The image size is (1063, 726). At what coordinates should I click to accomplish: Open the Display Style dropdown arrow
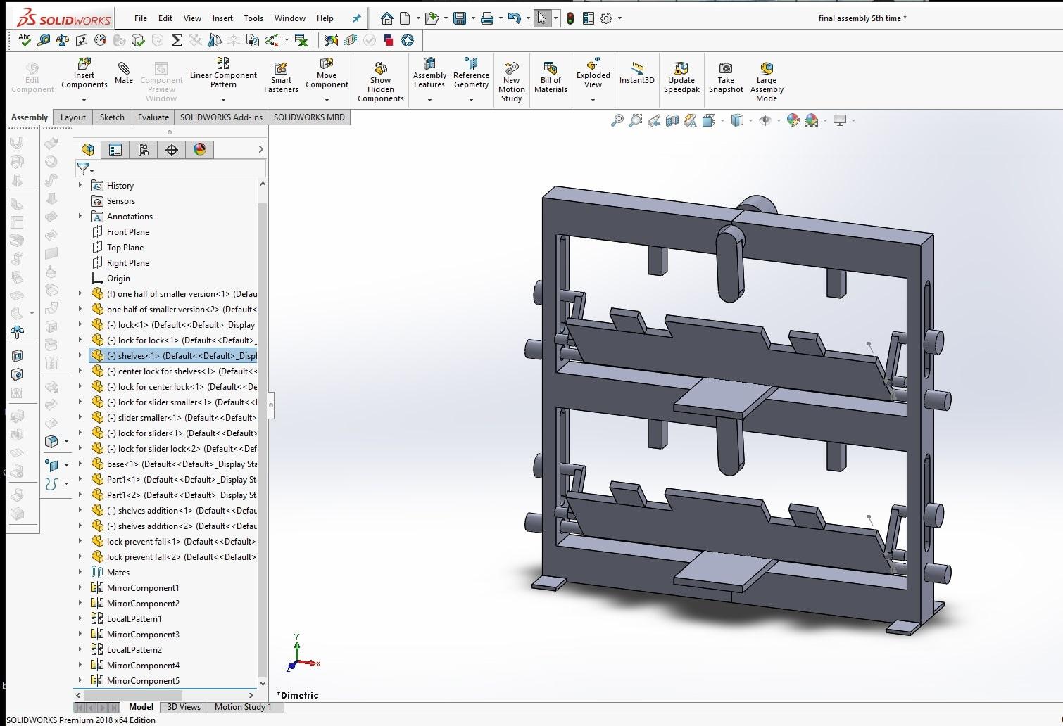click(x=750, y=120)
